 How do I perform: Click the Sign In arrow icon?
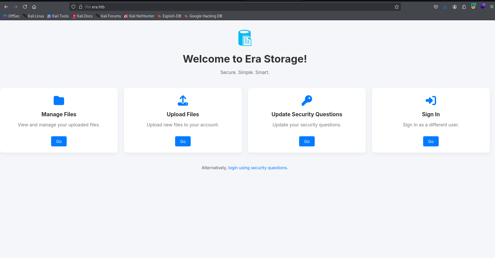point(431,100)
